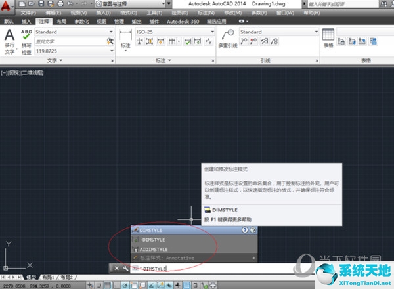Open the Standard text style dropdown
394x289 pixels.
tap(111, 32)
